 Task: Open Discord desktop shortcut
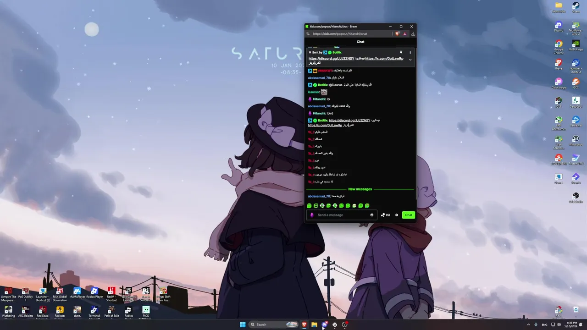(x=559, y=27)
